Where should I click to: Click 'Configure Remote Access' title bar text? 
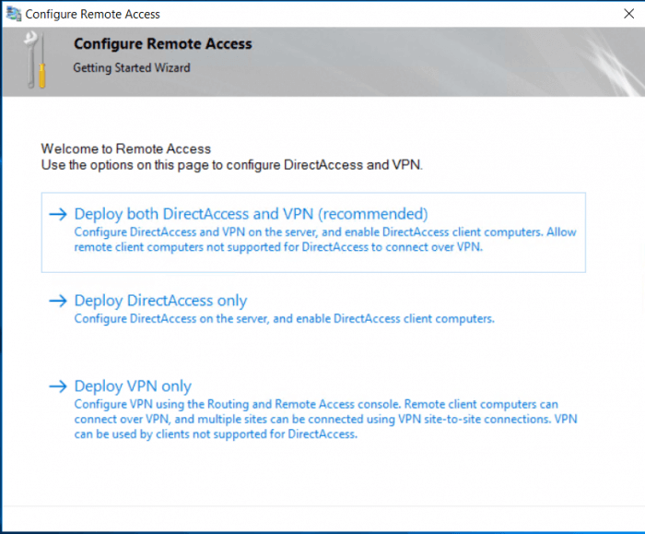point(92,14)
